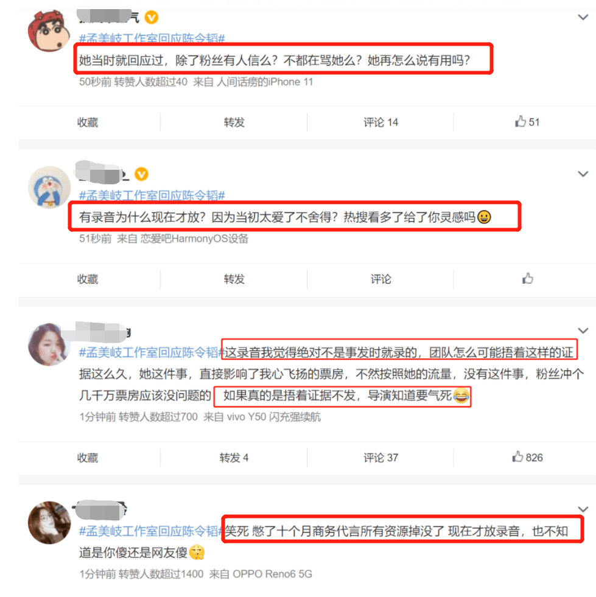This screenshot has height=597, width=596.
Task: Open the third poster's avatar
Action: (x=49, y=344)
